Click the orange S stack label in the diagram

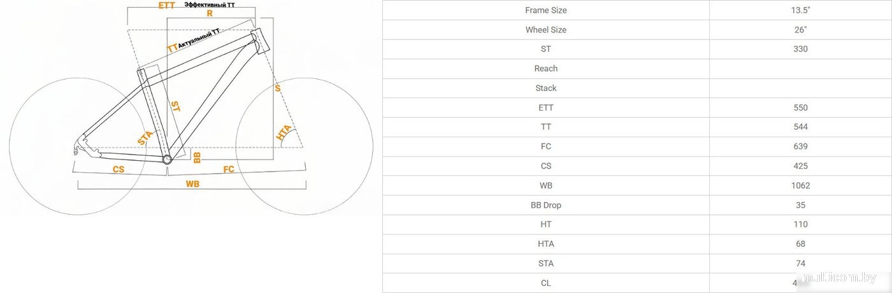coord(278,88)
